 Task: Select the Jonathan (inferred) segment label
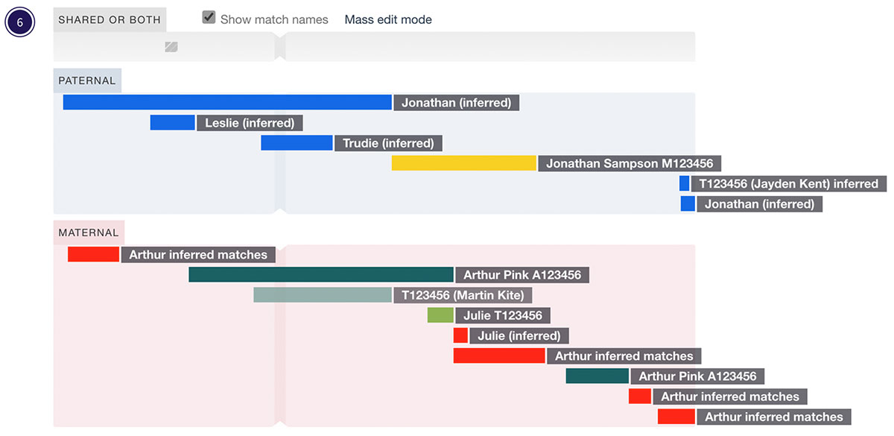[456, 102]
